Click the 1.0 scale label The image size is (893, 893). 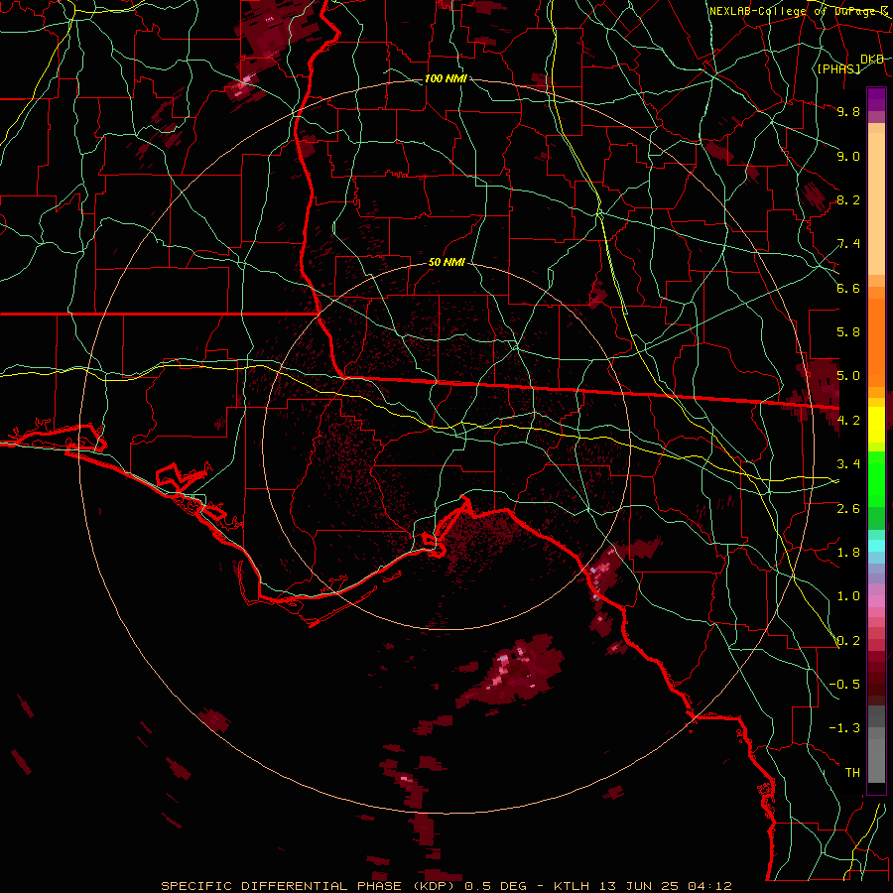tap(848, 596)
